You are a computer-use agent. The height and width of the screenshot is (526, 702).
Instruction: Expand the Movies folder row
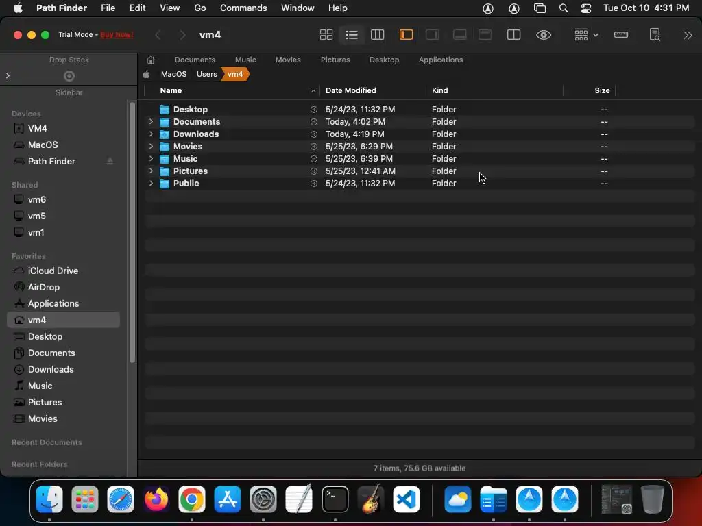point(151,147)
